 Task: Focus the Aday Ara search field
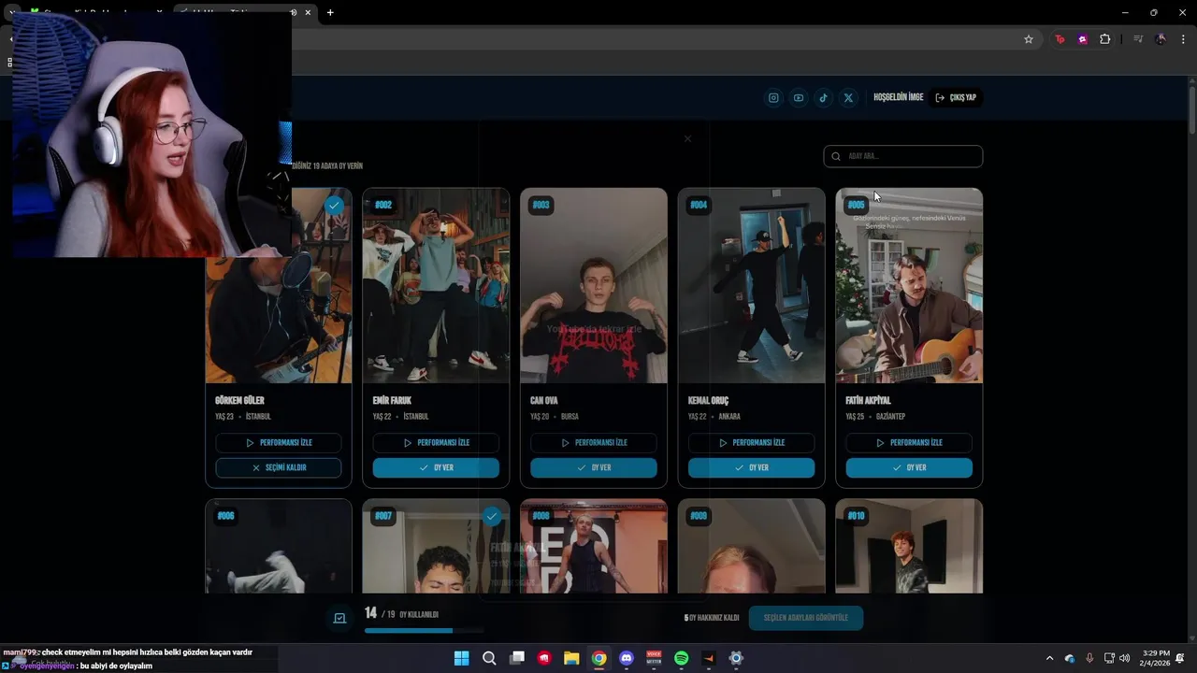(903, 156)
